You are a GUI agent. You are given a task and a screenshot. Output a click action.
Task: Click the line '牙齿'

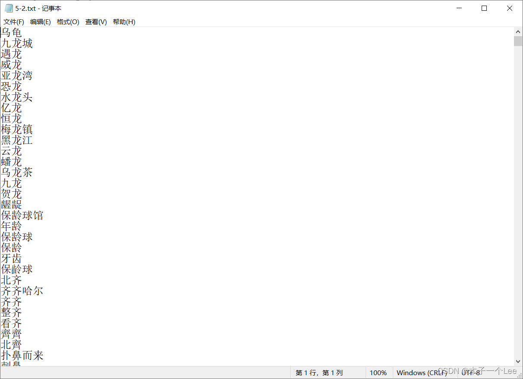click(11, 258)
